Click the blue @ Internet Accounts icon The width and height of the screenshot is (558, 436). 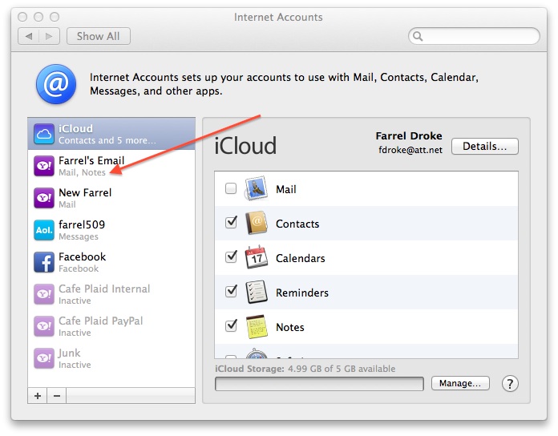[x=56, y=84]
